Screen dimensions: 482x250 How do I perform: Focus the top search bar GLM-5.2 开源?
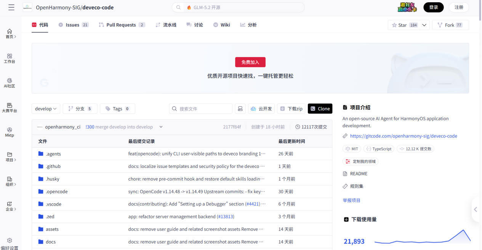tap(238, 7)
